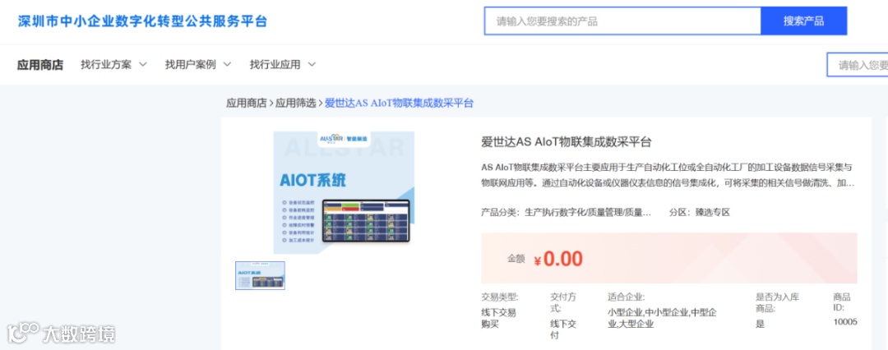Viewport: 888px width, 350px height.
Task: Click the 是否为入库商品 label
Action: tap(777, 302)
